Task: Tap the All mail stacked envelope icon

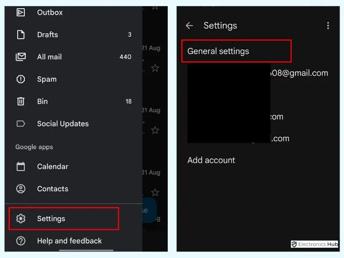Action: [21, 57]
